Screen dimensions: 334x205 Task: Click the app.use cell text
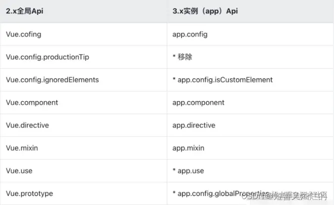(x=191, y=171)
